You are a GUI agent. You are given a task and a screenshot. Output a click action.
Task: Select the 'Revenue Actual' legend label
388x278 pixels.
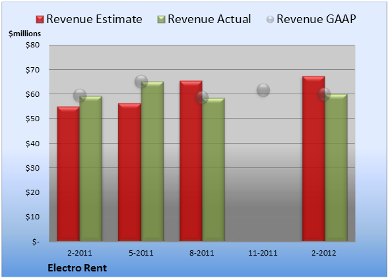tap(209, 19)
